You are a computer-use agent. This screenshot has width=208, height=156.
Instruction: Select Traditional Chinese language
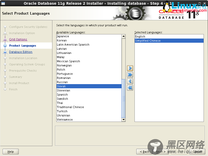[89, 107]
